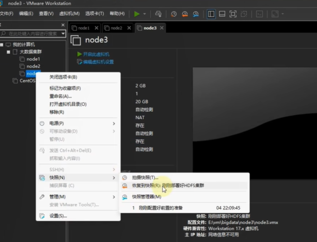
Task: Open the stretch display dropdown arrow
Action: pos(283,14)
